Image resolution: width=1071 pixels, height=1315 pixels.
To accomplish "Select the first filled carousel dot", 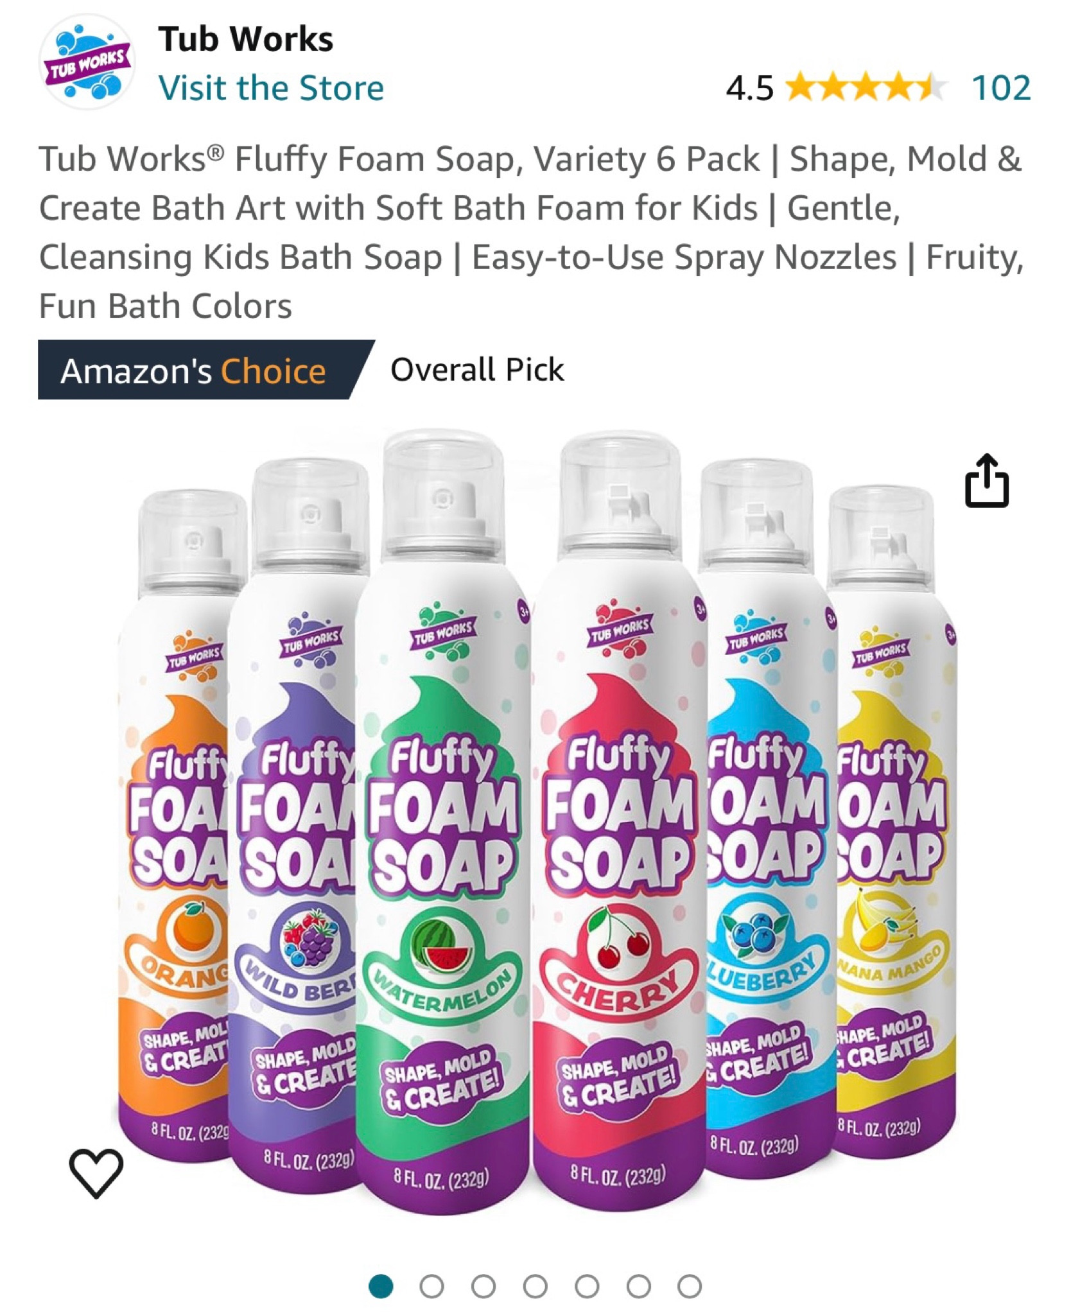I will (381, 1287).
